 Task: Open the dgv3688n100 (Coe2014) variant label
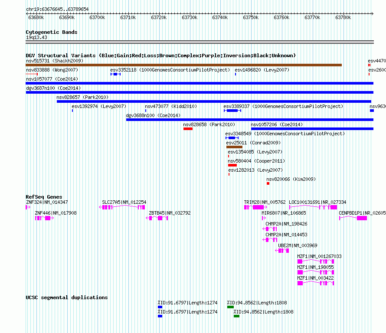153,115
